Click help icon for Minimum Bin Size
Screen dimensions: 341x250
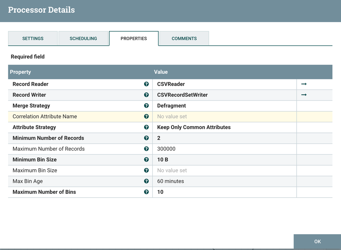(146, 159)
